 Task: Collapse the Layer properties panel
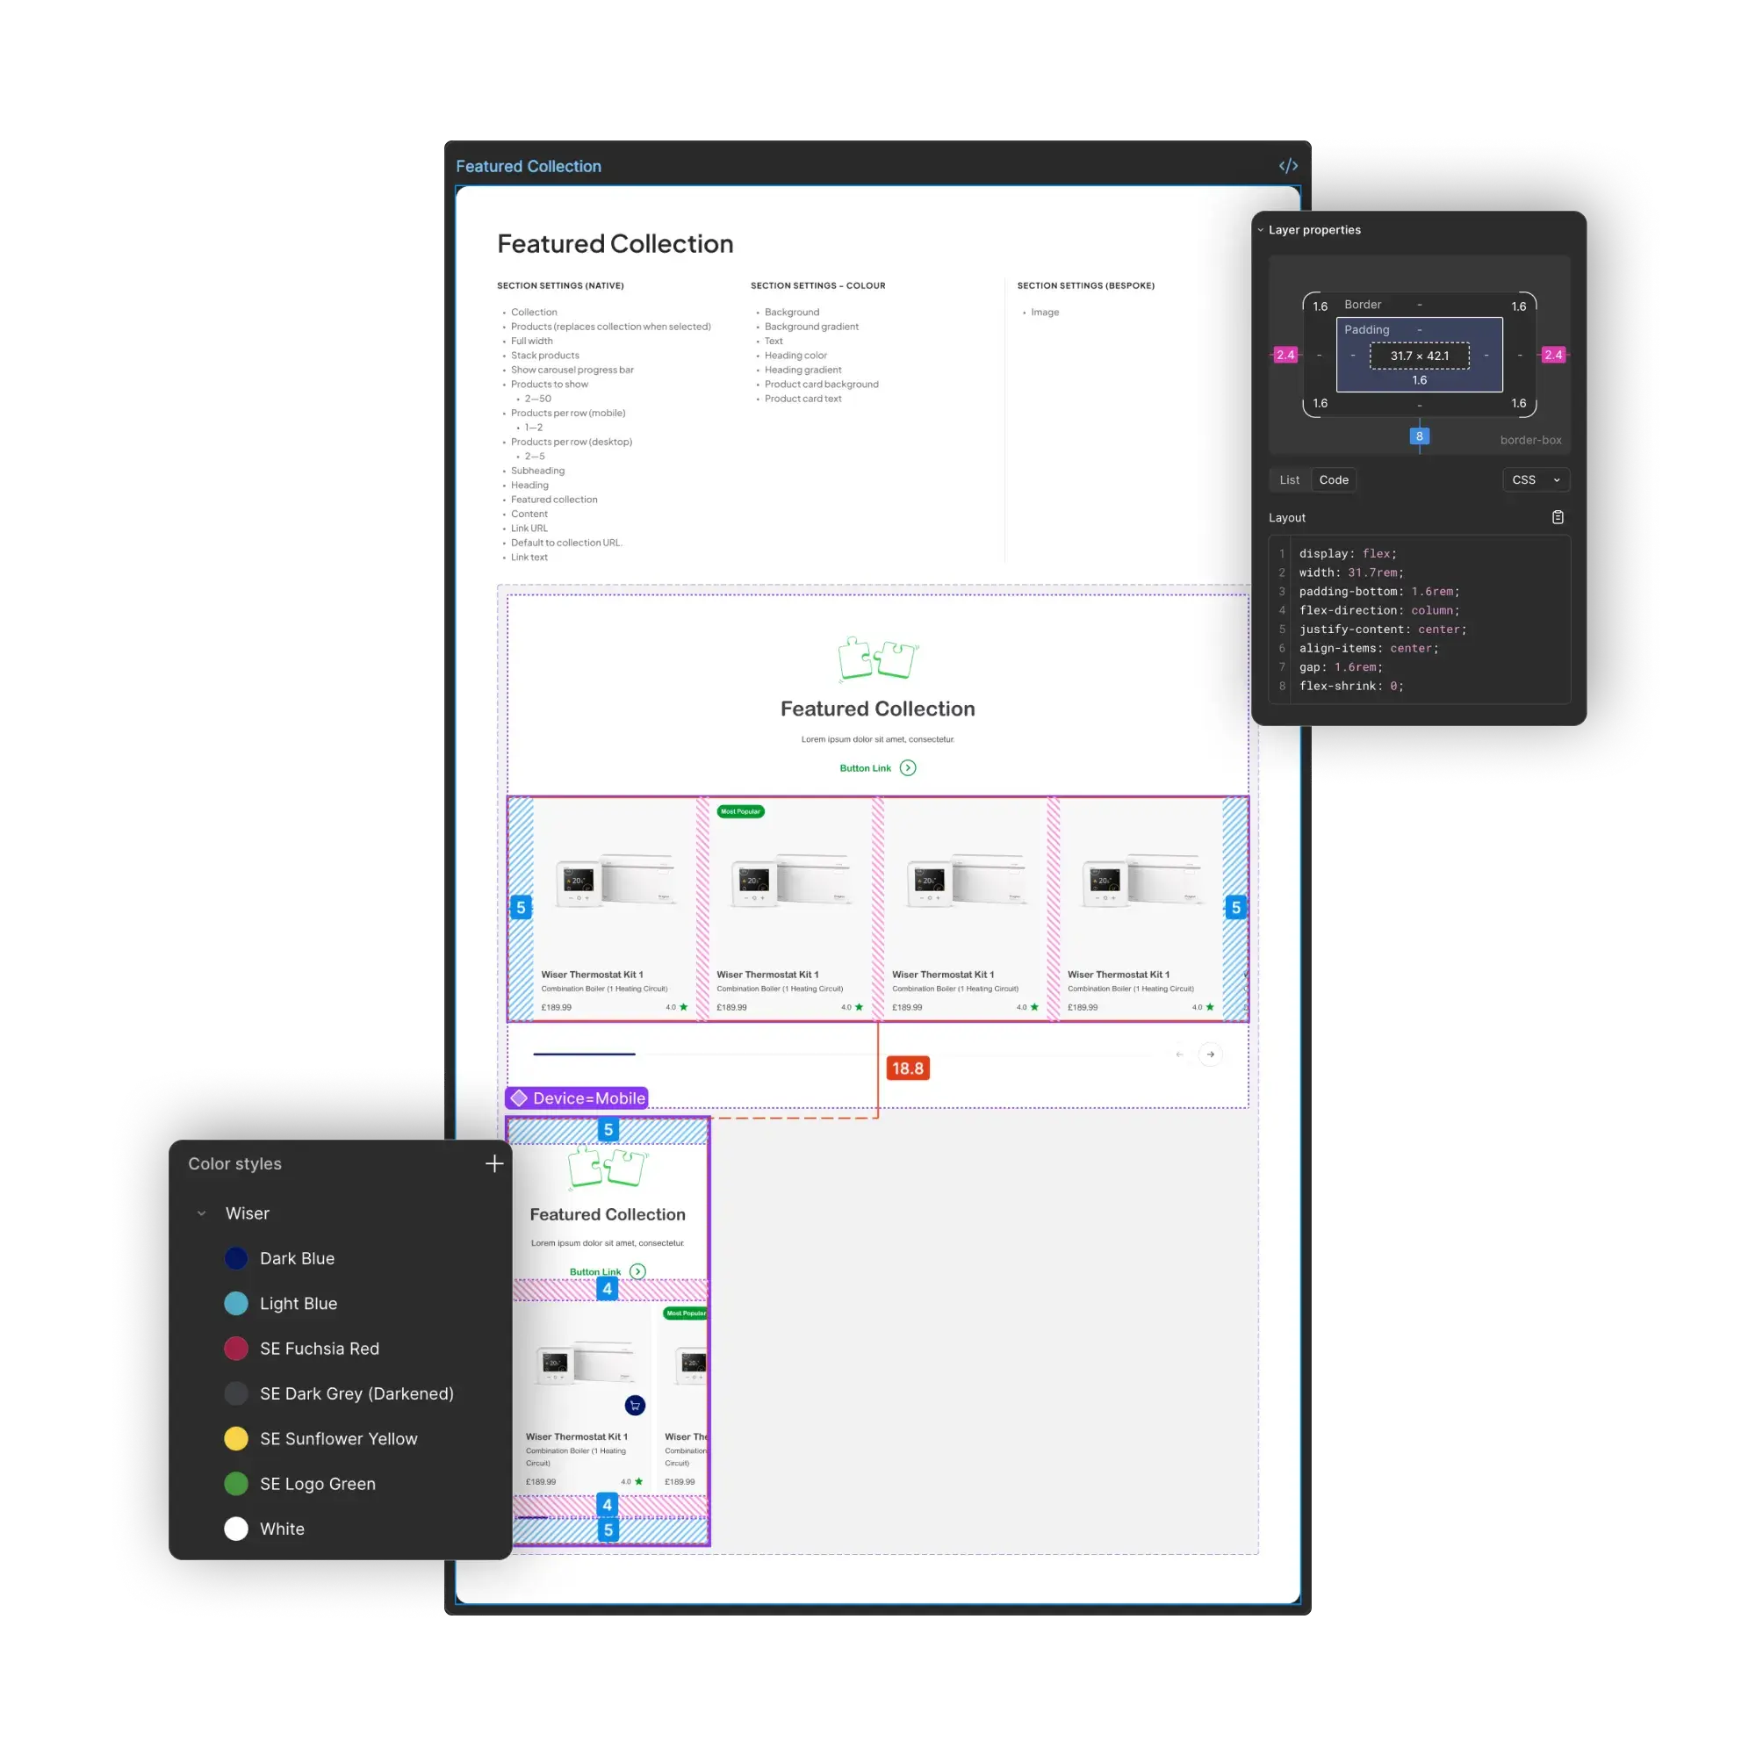(1261, 230)
